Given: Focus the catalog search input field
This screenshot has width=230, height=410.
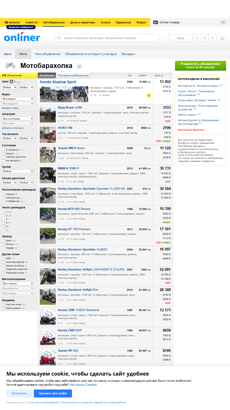Looking at the screenshot, I should [x=107, y=38].
